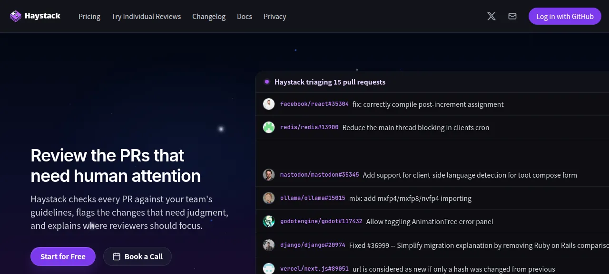609x274 pixels.
Task: Click the Start for Free button
Action: click(x=63, y=256)
